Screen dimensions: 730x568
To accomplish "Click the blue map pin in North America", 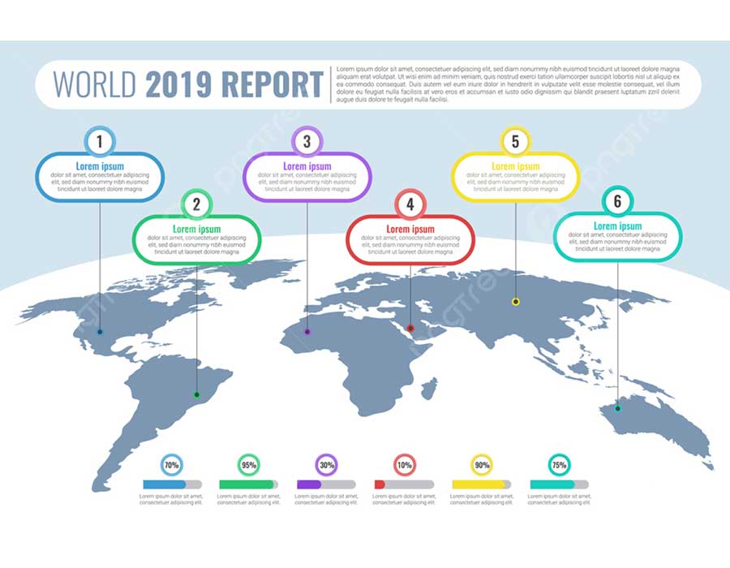I will (x=100, y=332).
